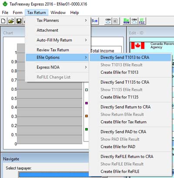Select Directly Send T1013 to CRA
Screen dimensions: 174x178
coord(130,57)
